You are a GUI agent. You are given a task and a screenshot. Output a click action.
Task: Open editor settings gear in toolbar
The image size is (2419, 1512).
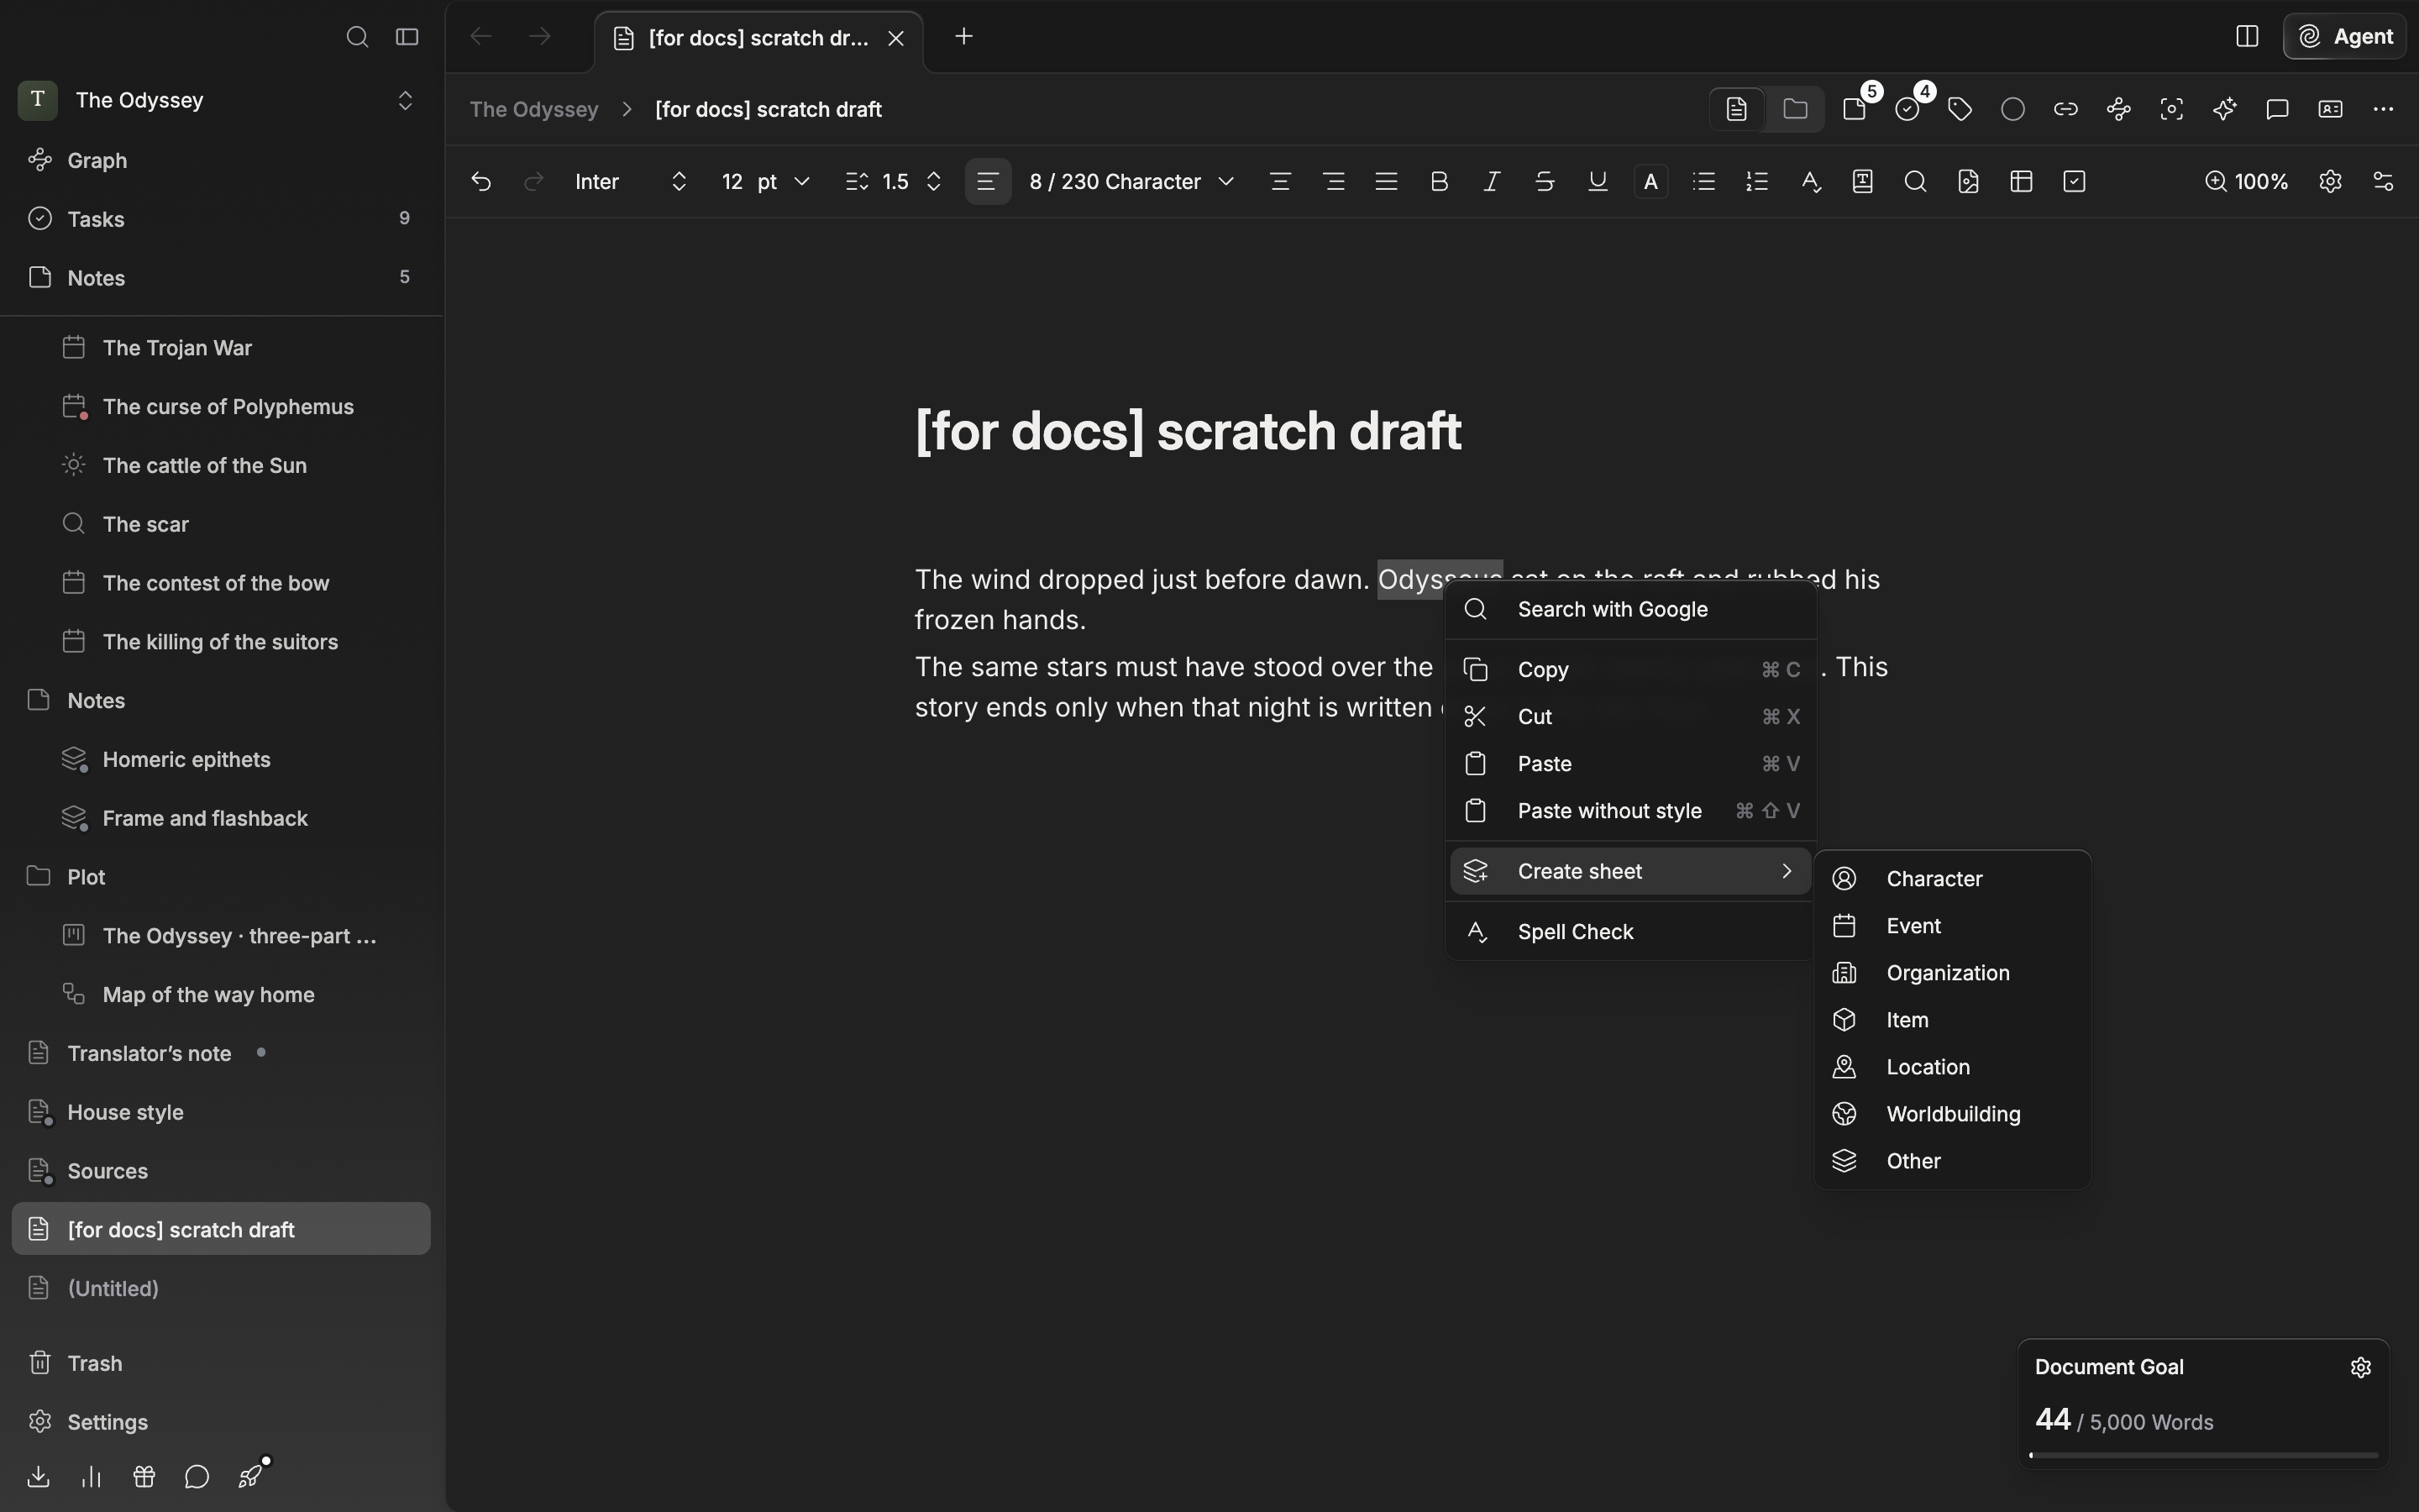click(x=2331, y=182)
